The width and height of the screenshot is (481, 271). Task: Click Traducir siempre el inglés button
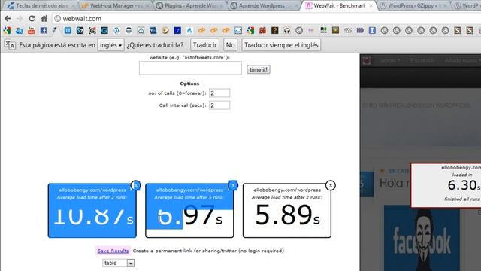click(x=281, y=45)
